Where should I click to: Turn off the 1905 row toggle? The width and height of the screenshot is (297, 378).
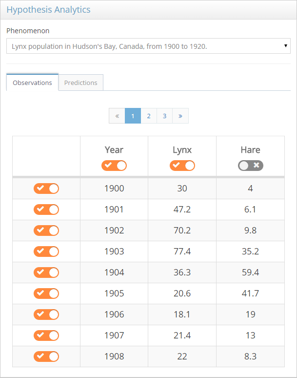point(46,294)
